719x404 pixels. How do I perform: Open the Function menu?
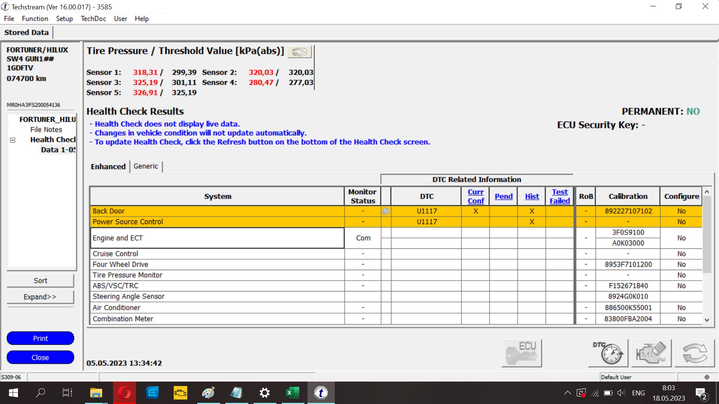pos(35,19)
